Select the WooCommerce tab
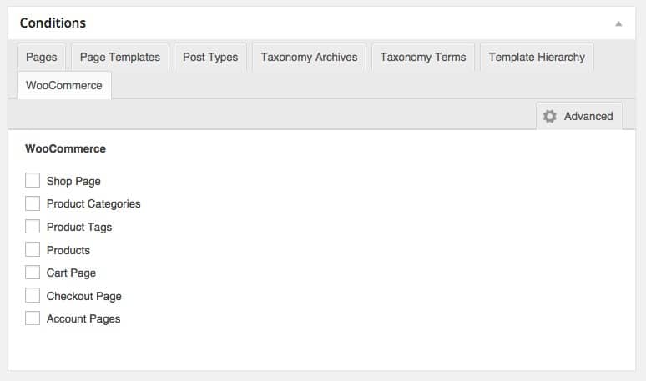646x381 pixels. tap(64, 86)
